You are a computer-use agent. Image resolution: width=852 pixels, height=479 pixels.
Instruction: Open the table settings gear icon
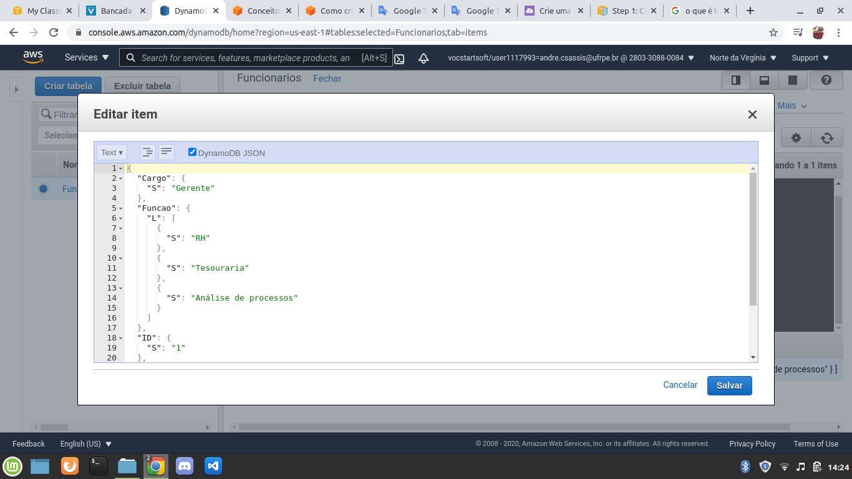tap(796, 138)
